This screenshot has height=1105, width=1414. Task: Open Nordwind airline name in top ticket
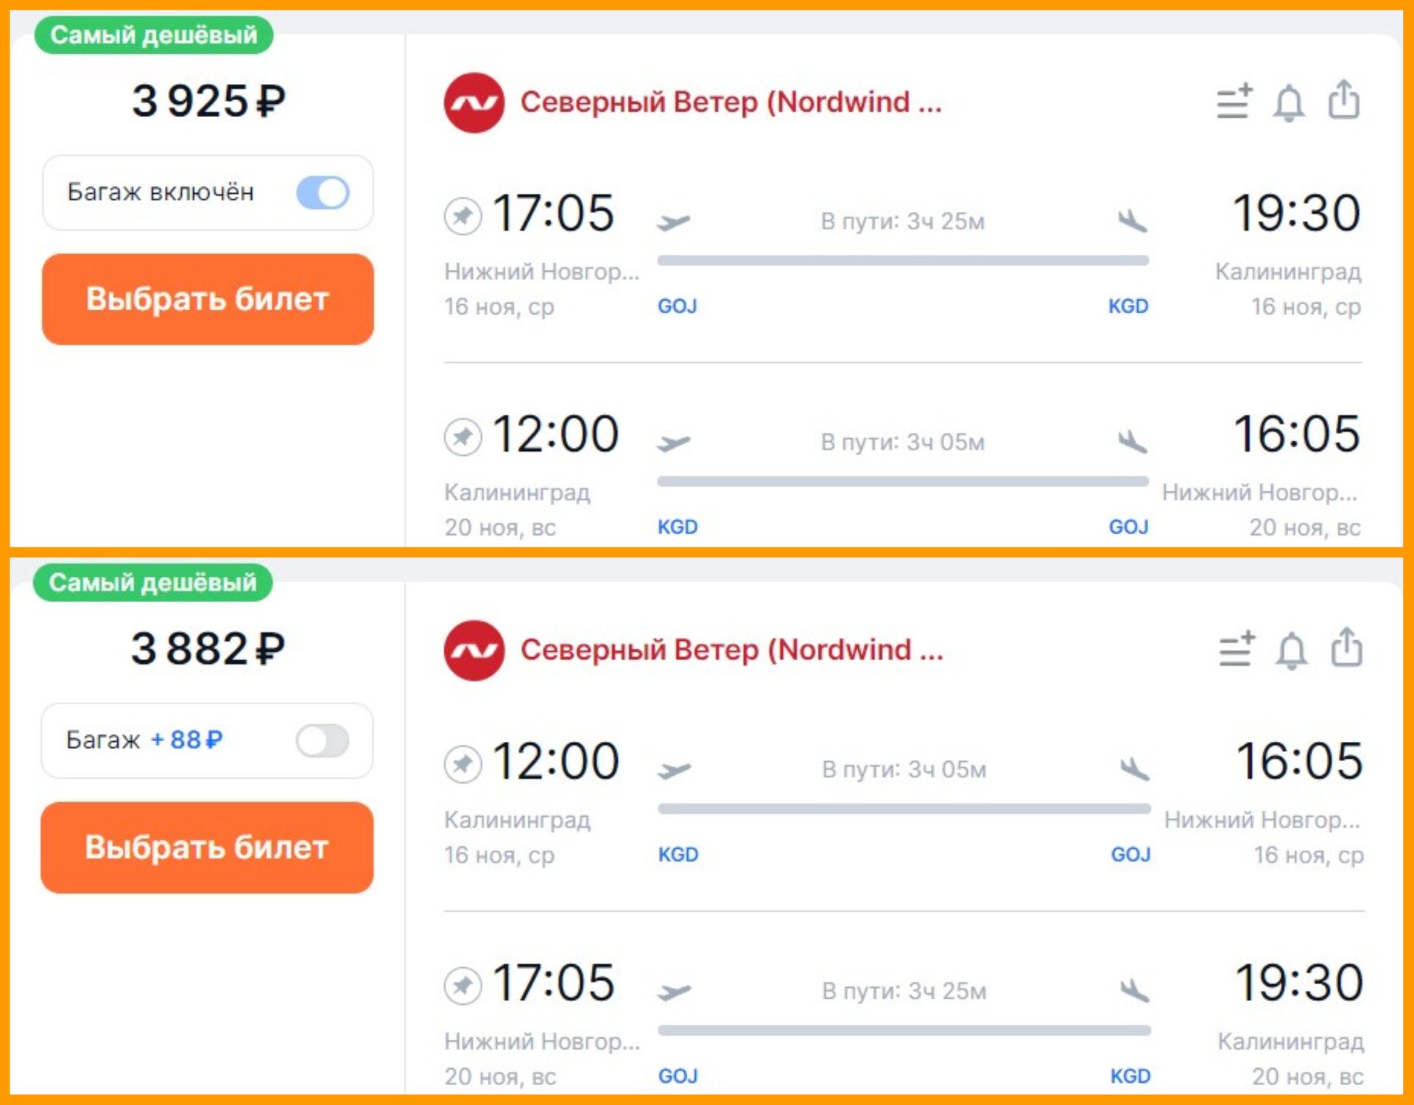tap(731, 102)
